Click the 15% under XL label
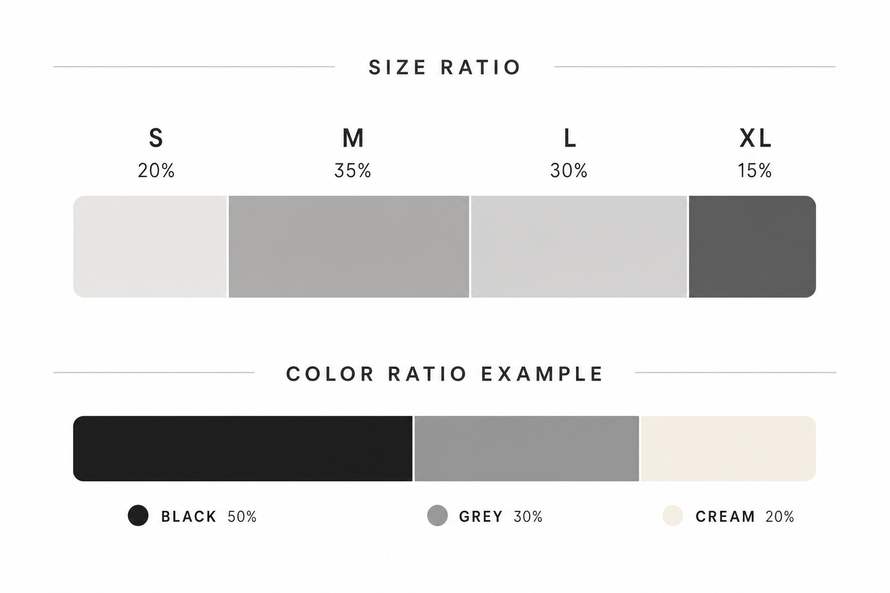Image resolution: width=890 pixels, height=593 pixels. pyautogui.click(x=754, y=171)
